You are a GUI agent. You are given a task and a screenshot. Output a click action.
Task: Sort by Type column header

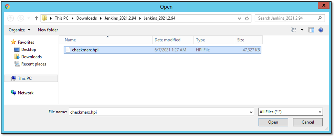pos(214,40)
